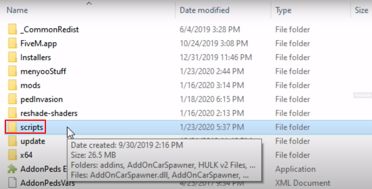Click the mods folder icon

[12, 85]
